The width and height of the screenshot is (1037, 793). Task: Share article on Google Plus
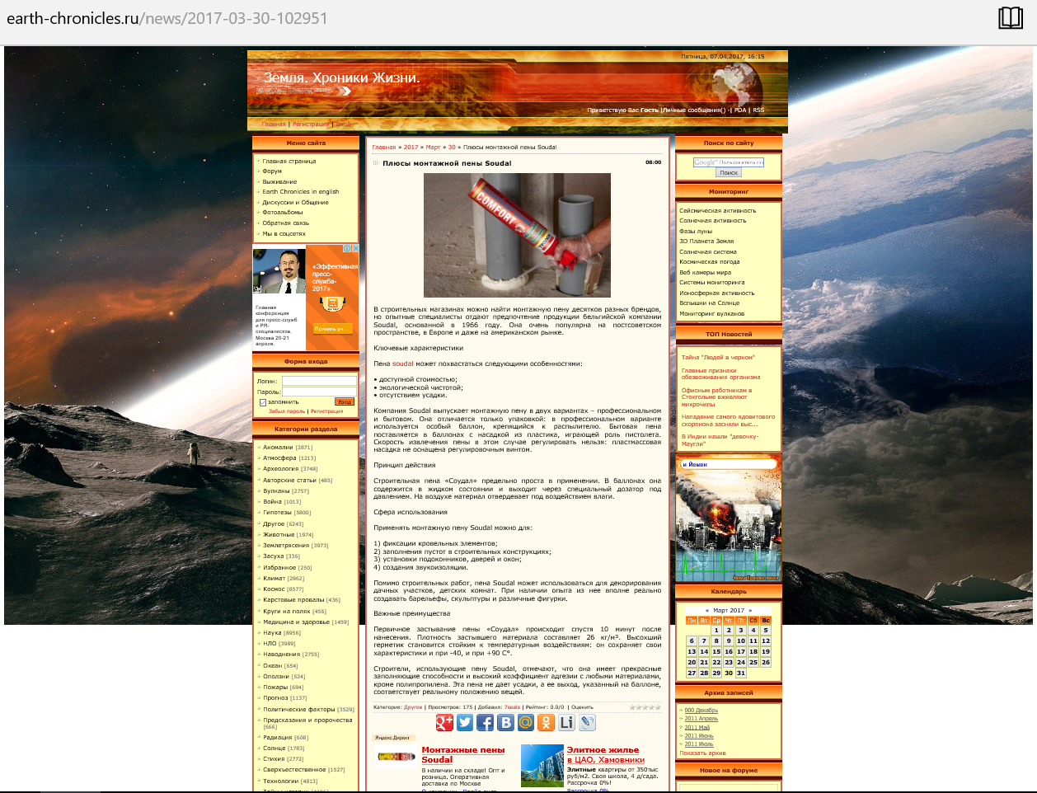tap(444, 723)
